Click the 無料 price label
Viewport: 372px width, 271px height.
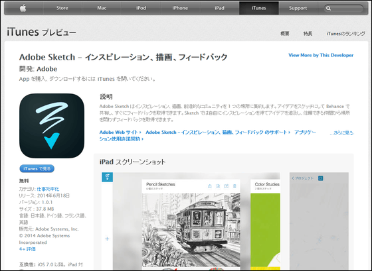pos(24,181)
